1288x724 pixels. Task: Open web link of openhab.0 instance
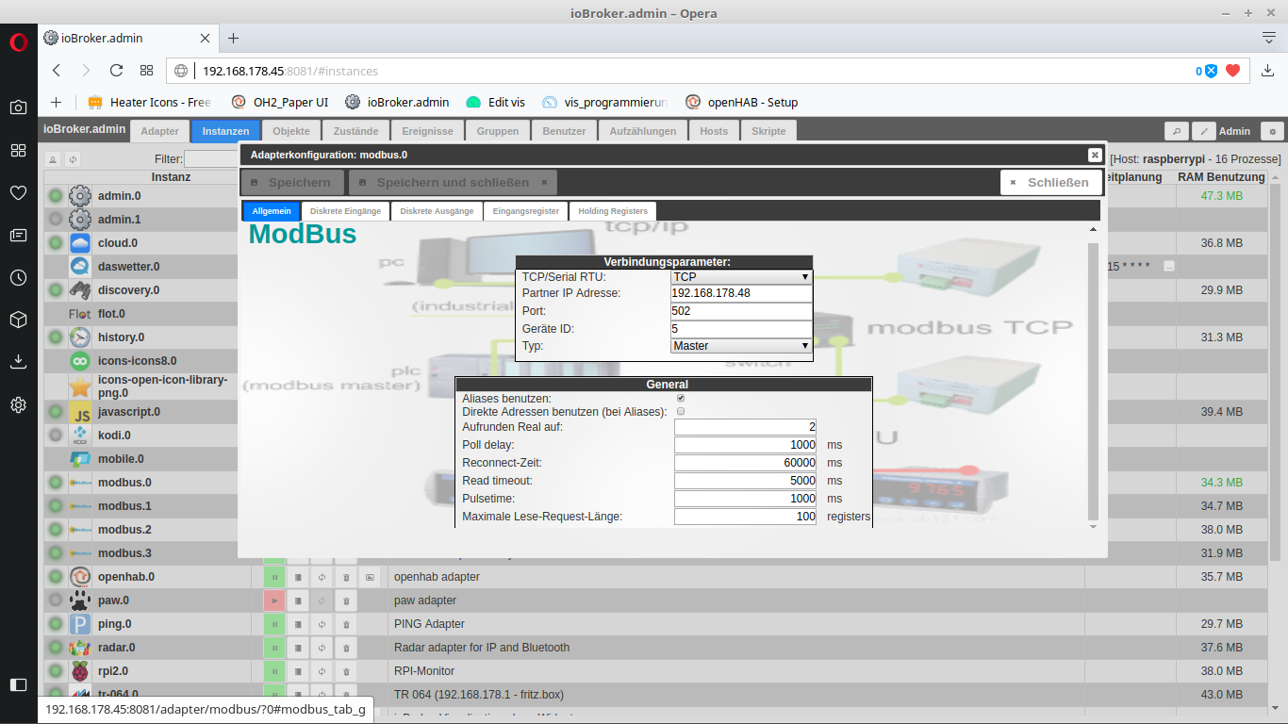(x=371, y=576)
